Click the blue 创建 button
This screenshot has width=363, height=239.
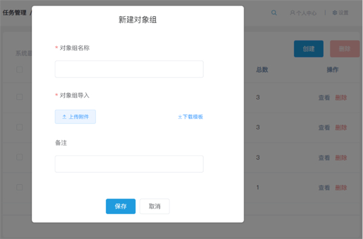309,49
